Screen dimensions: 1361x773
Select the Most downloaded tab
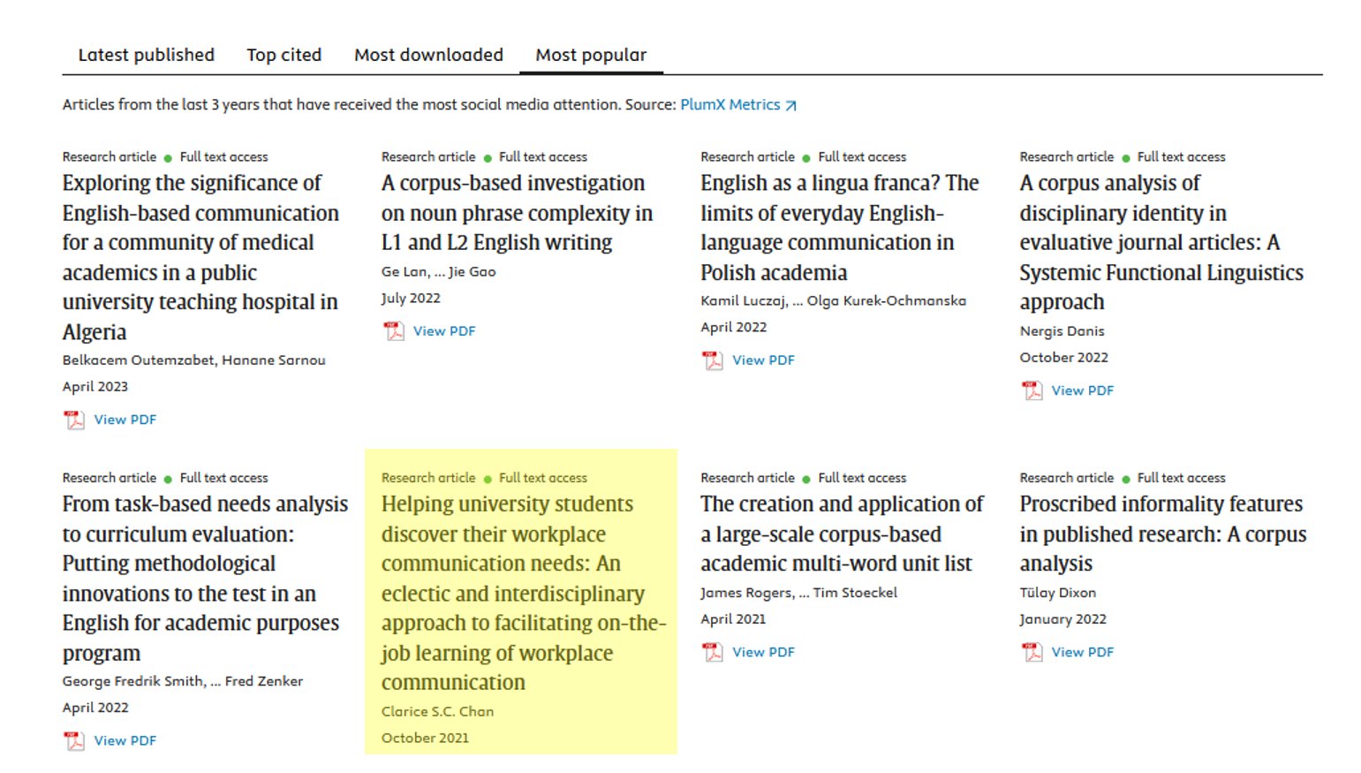(428, 55)
